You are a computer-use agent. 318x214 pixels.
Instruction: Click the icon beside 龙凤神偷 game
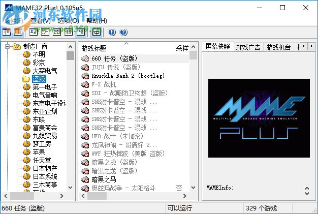tap(85, 145)
